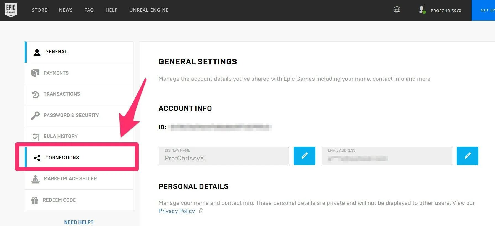Edit the display name with pencil button

304,156
